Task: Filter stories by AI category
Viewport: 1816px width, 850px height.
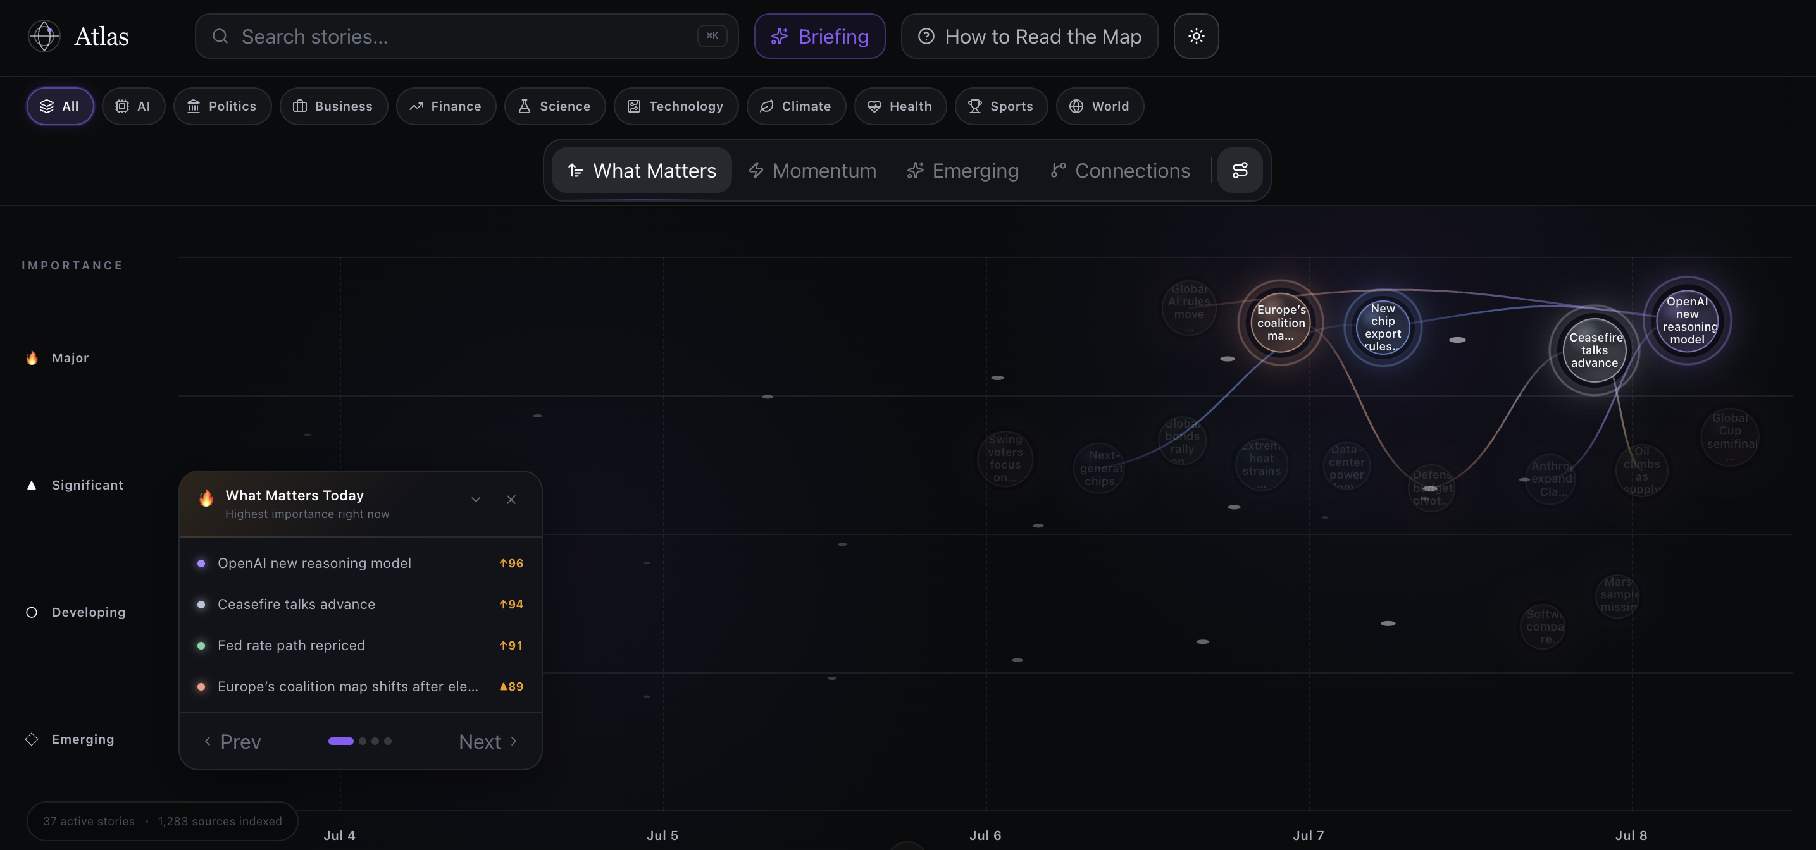Action: (x=134, y=106)
